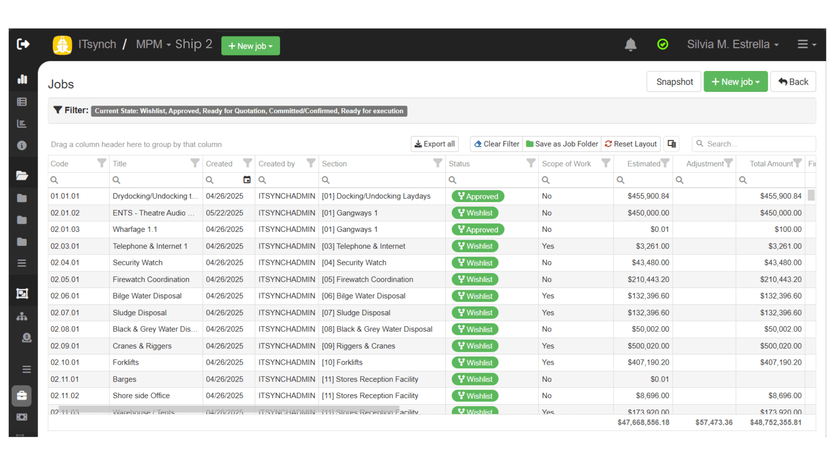Screen dimensions: 835x469
Task: Open the hamburger menu at top right
Action: (806, 44)
